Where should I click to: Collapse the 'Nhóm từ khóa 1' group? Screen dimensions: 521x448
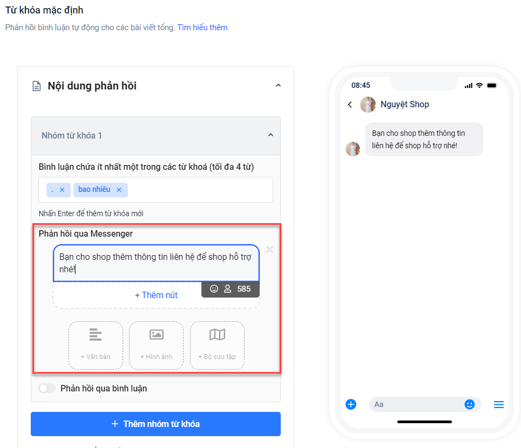270,135
